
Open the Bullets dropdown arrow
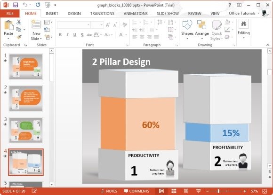[x=140, y=22]
